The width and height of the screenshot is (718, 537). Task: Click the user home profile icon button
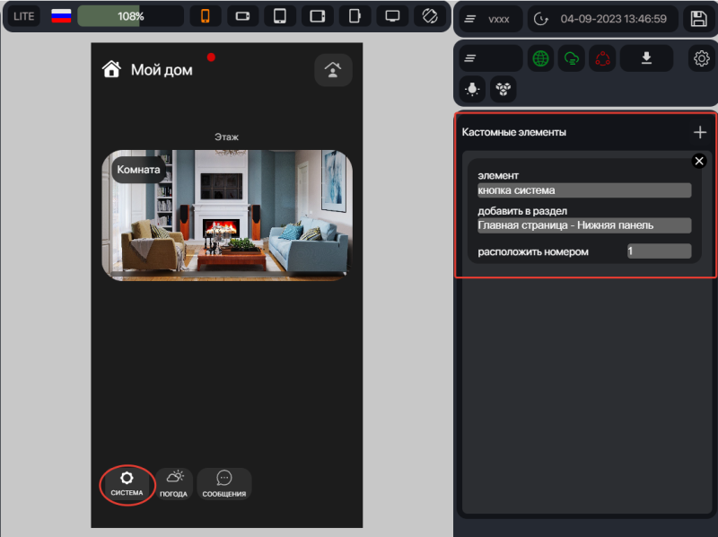click(x=333, y=70)
